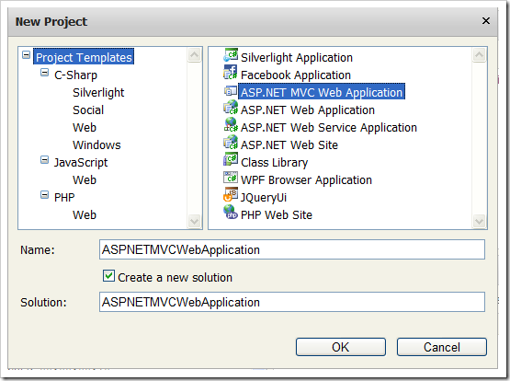The width and height of the screenshot is (510, 381).
Task: Click the Class Library template icon
Action: (x=231, y=159)
